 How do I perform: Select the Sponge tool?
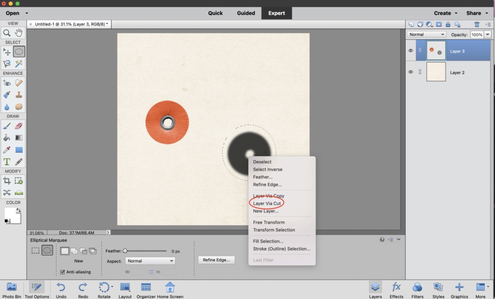(x=19, y=107)
